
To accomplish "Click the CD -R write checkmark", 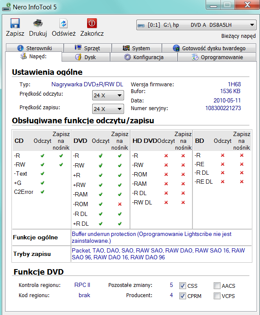I will pos(61,156).
